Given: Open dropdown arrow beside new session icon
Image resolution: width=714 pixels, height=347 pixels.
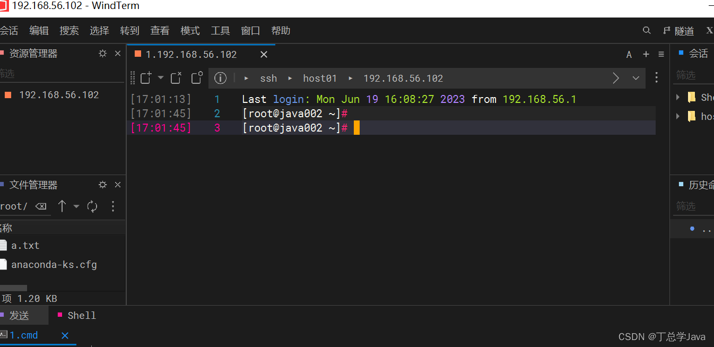Looking at the screenshot, I should [x=161, y=78].
